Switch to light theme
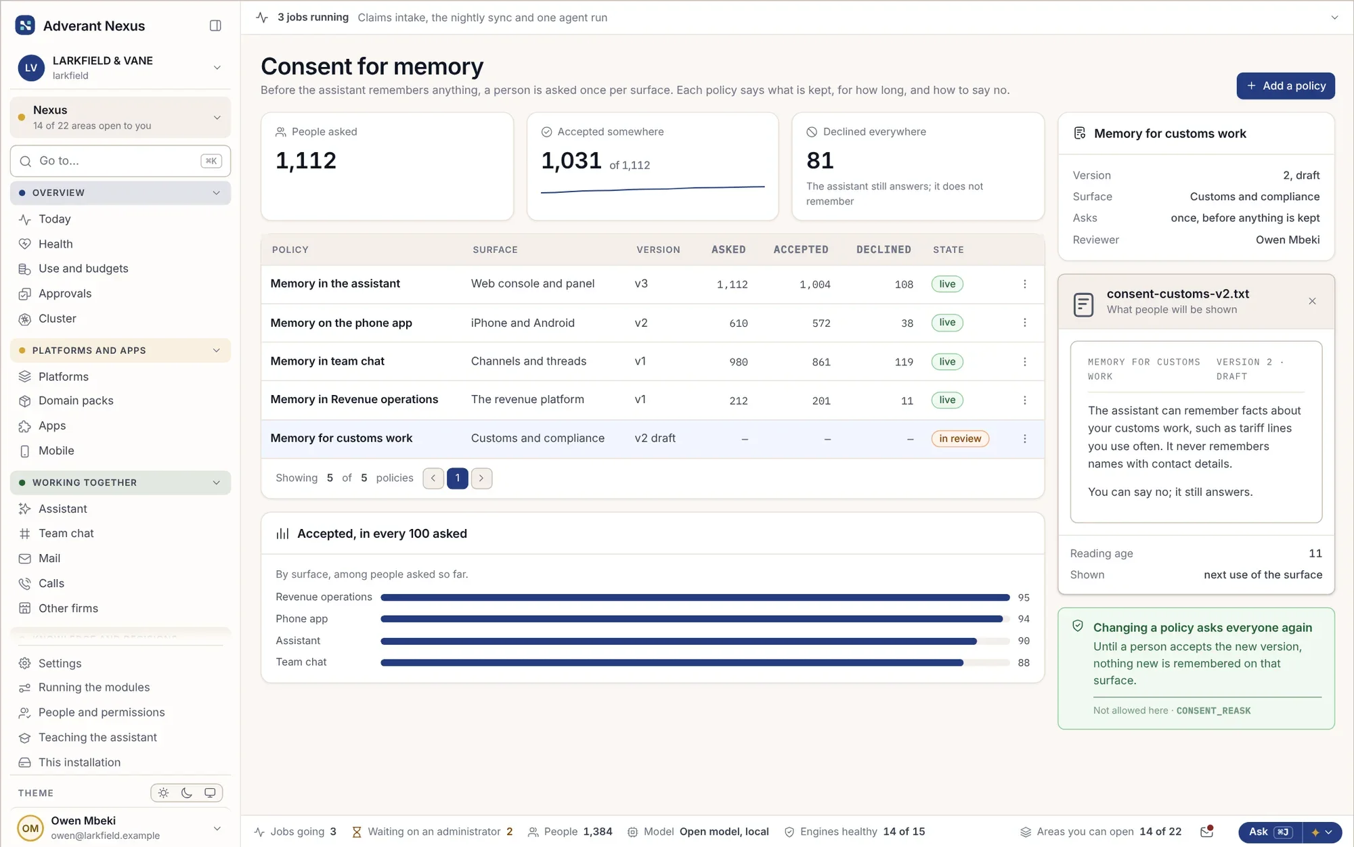Viewport: 1354px width, 847px height. tap(163, 793)
